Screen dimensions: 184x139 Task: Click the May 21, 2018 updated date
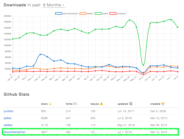(126, 125)
